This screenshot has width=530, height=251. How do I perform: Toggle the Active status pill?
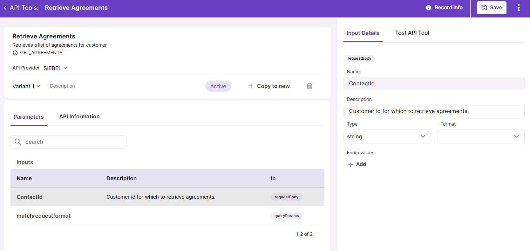218,86
